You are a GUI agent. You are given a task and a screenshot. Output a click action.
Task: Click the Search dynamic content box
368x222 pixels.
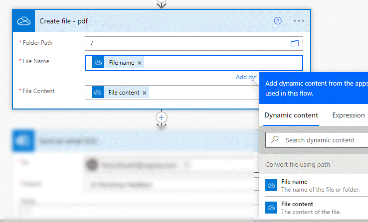point(317,140)
